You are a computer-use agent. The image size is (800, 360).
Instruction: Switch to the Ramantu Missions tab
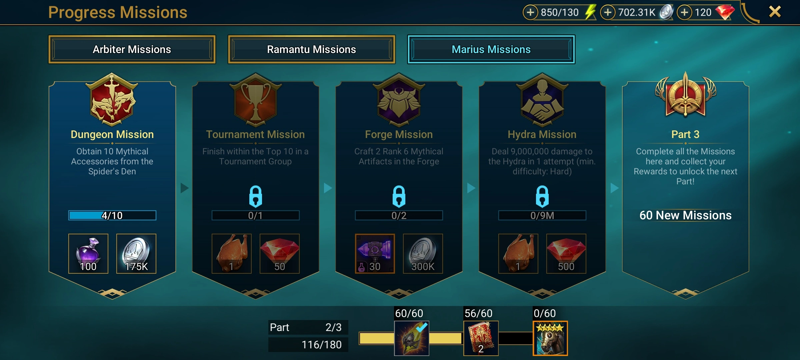click(311, 49)
